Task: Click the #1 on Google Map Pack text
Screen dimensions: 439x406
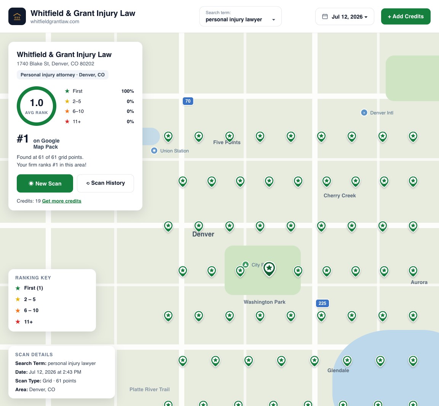Action: click(x=38, y=142)
